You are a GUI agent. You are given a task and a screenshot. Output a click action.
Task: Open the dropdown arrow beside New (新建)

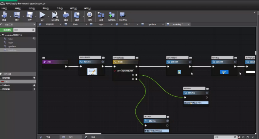tap(10, 16)
